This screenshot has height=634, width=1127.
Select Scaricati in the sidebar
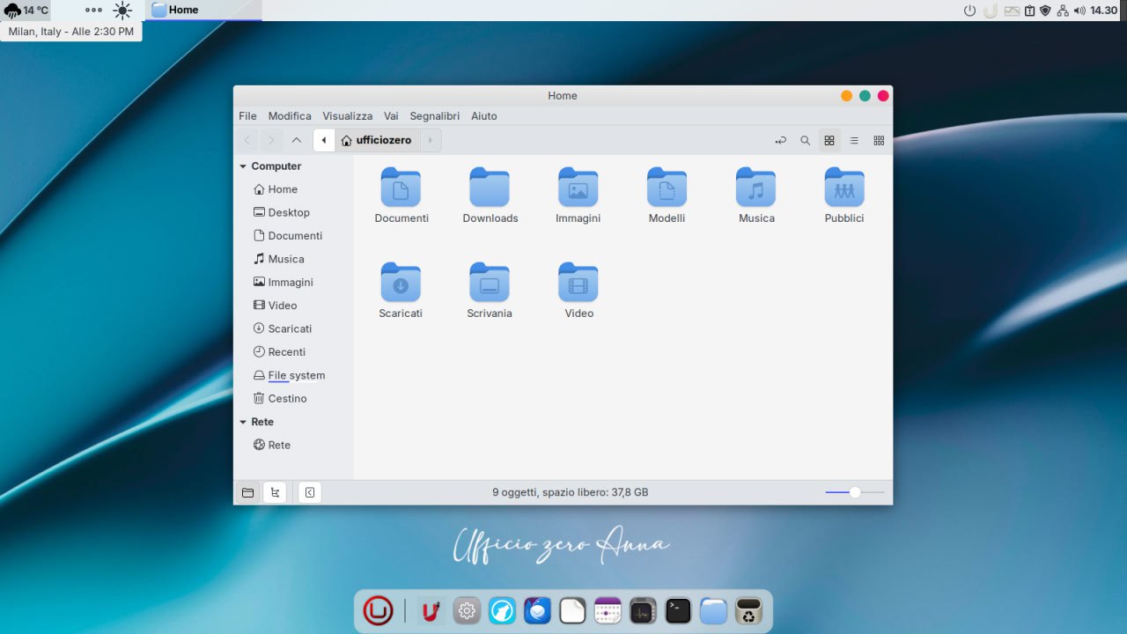[x=289, y=328]
